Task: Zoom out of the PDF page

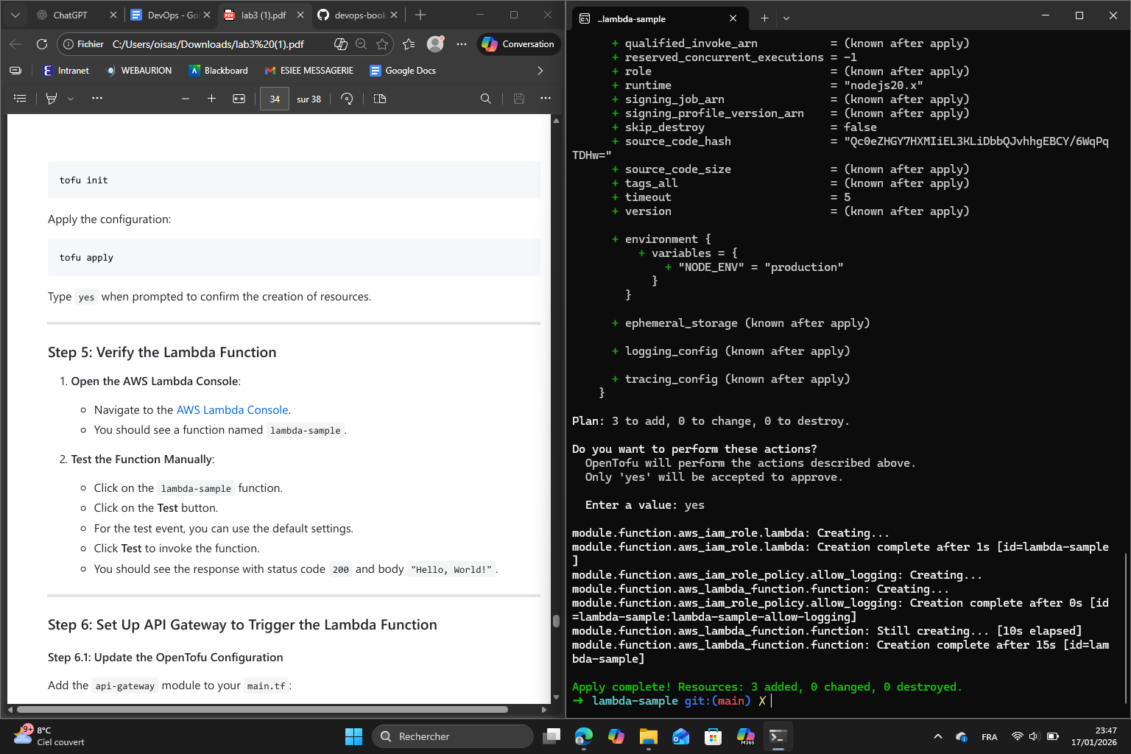Action: tap(185, 98)
